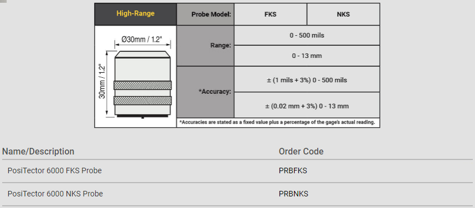Image resolution: width=475 pixels, height=208 pixels.
Task: Select the NKS probe model column header
Action: pos(343,14)
